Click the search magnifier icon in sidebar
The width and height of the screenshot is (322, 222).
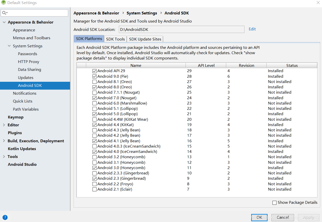[5, 13]
